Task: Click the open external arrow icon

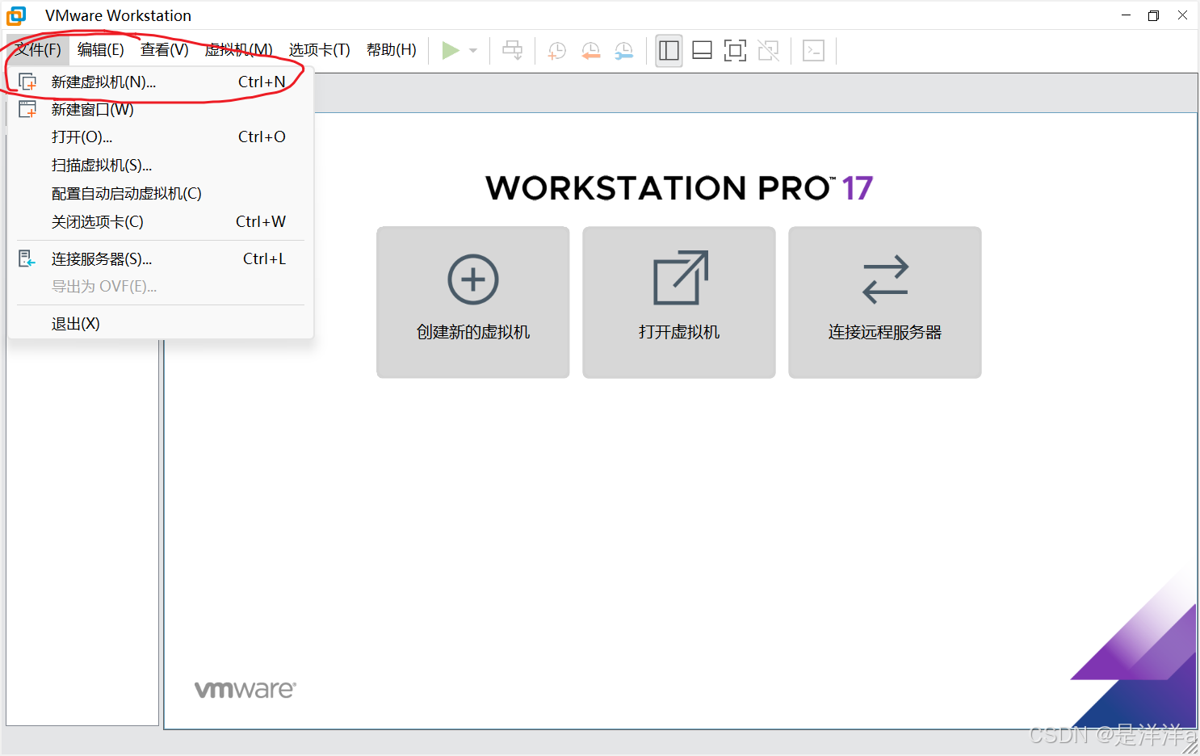Action: (x=681, y=277)
